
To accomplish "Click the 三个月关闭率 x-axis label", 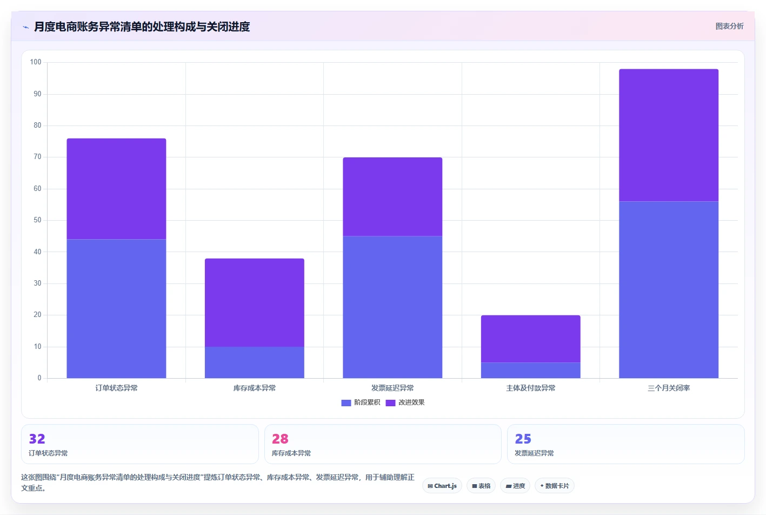I will point(669,388).
